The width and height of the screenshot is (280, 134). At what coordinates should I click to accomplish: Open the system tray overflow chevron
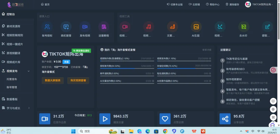coord(241,131)
